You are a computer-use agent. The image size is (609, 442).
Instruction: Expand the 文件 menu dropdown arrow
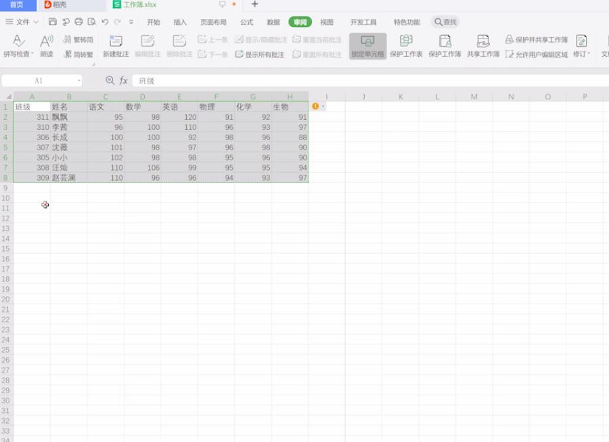pos(36,22)
